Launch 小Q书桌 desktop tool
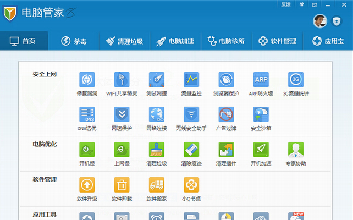353x220 pixels. pos(191,185)
